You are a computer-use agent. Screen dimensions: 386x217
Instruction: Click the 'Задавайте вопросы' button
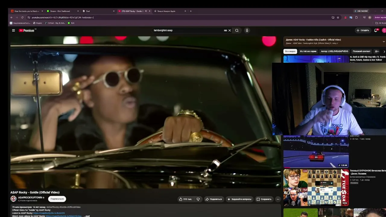tap(239, 199)
